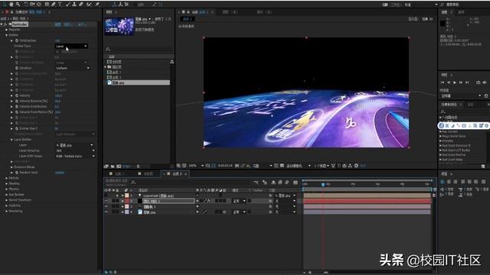Toggle visibility eye for layer 2 in timeline
The width and height of the screenshot is (490, 275).
[x=106, y=201]
